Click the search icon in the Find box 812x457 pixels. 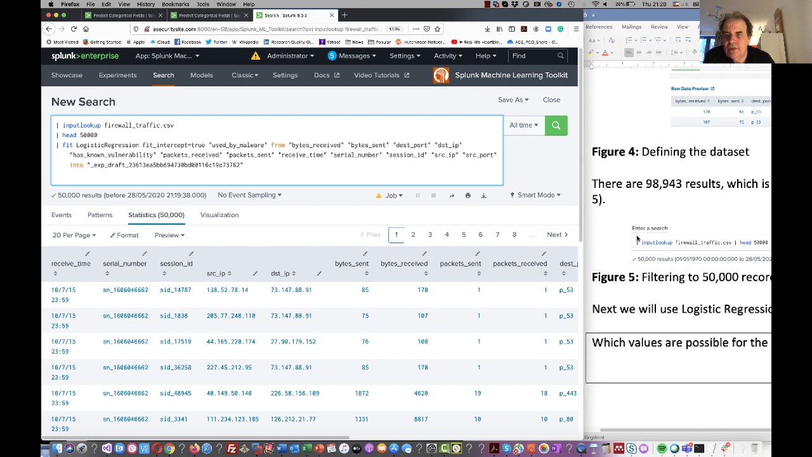point(560,56)
